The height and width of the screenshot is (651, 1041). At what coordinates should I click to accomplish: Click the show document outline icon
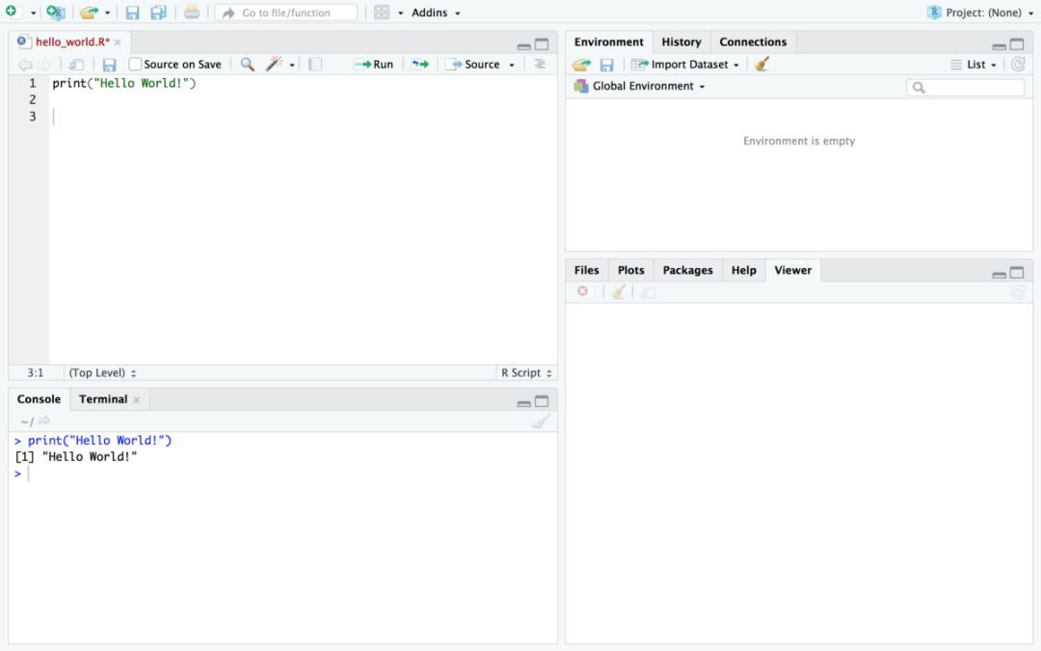pos(540,64)
